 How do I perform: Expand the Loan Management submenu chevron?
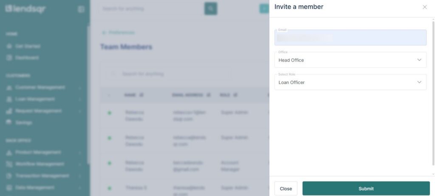tap(80, 99)
